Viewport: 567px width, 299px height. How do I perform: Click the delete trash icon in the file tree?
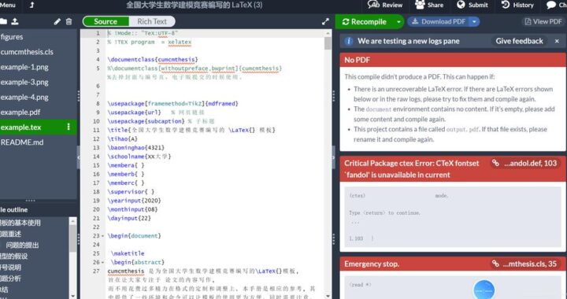click(x=69, y=22)
